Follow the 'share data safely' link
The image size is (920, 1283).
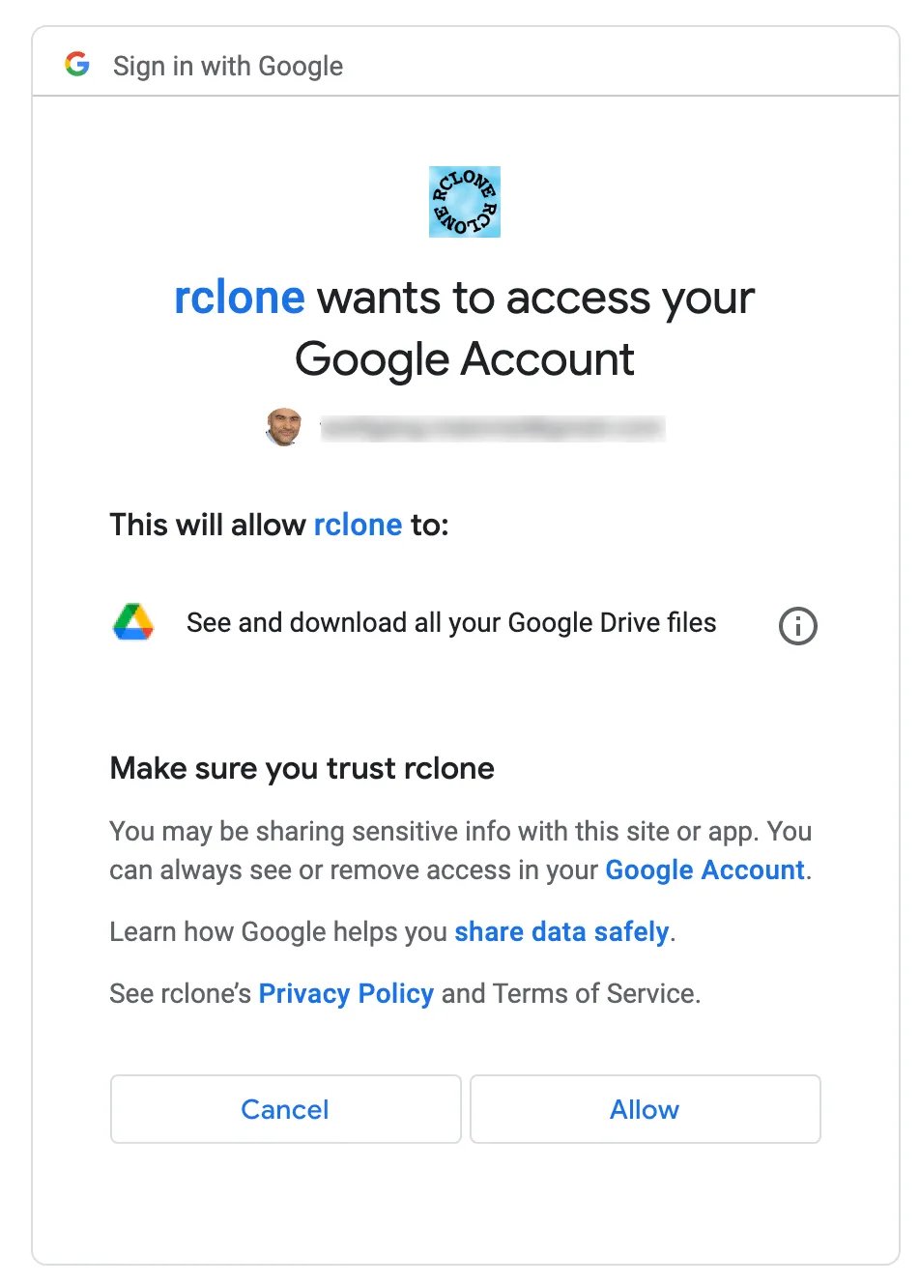[561, 932]
